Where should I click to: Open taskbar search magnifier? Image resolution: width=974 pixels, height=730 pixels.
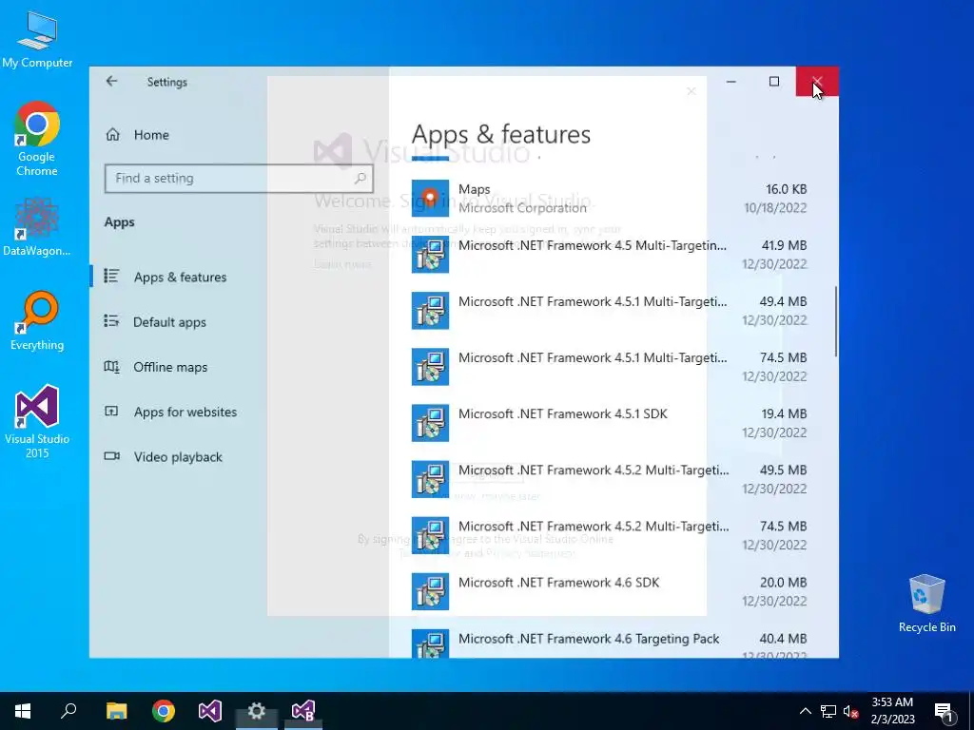pos(68,711)
